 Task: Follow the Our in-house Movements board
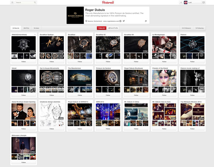click(x=52, y=95)
